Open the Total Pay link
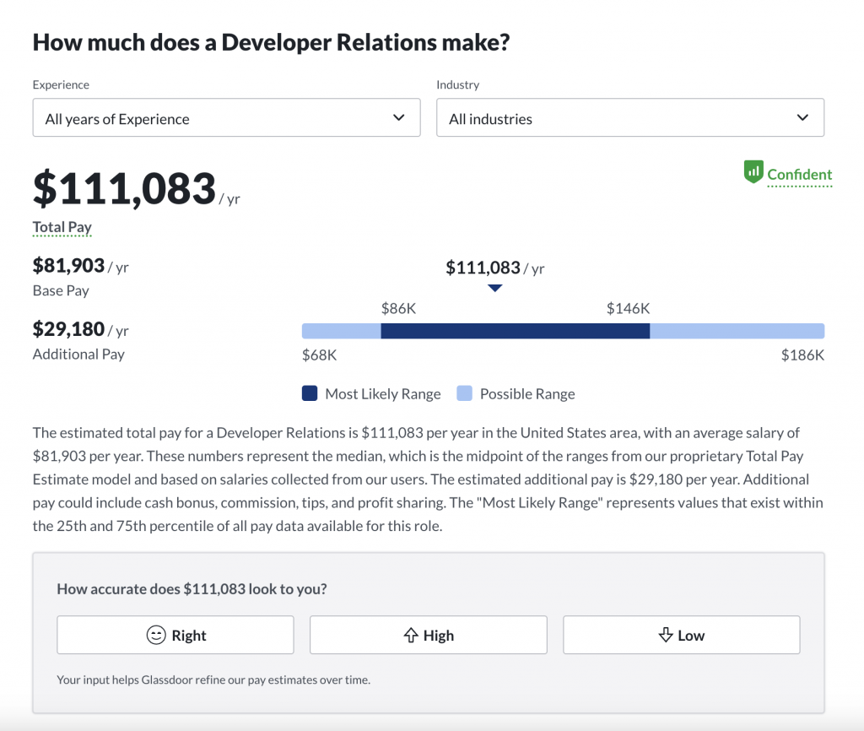The width and height of the screenshot is (864, 731). [x=62, y=226]
